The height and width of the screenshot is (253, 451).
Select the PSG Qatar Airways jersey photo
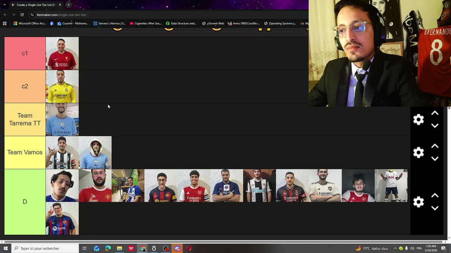pos(227,186)
